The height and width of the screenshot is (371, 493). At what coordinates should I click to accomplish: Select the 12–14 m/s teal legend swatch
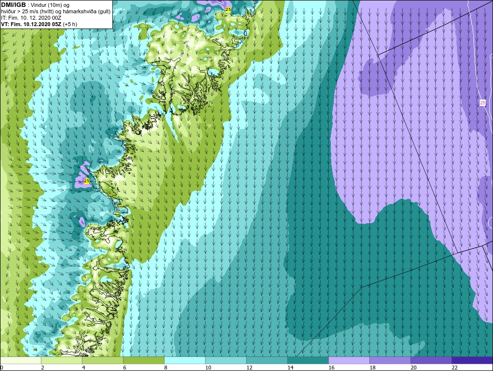click(x=267, y=360)
